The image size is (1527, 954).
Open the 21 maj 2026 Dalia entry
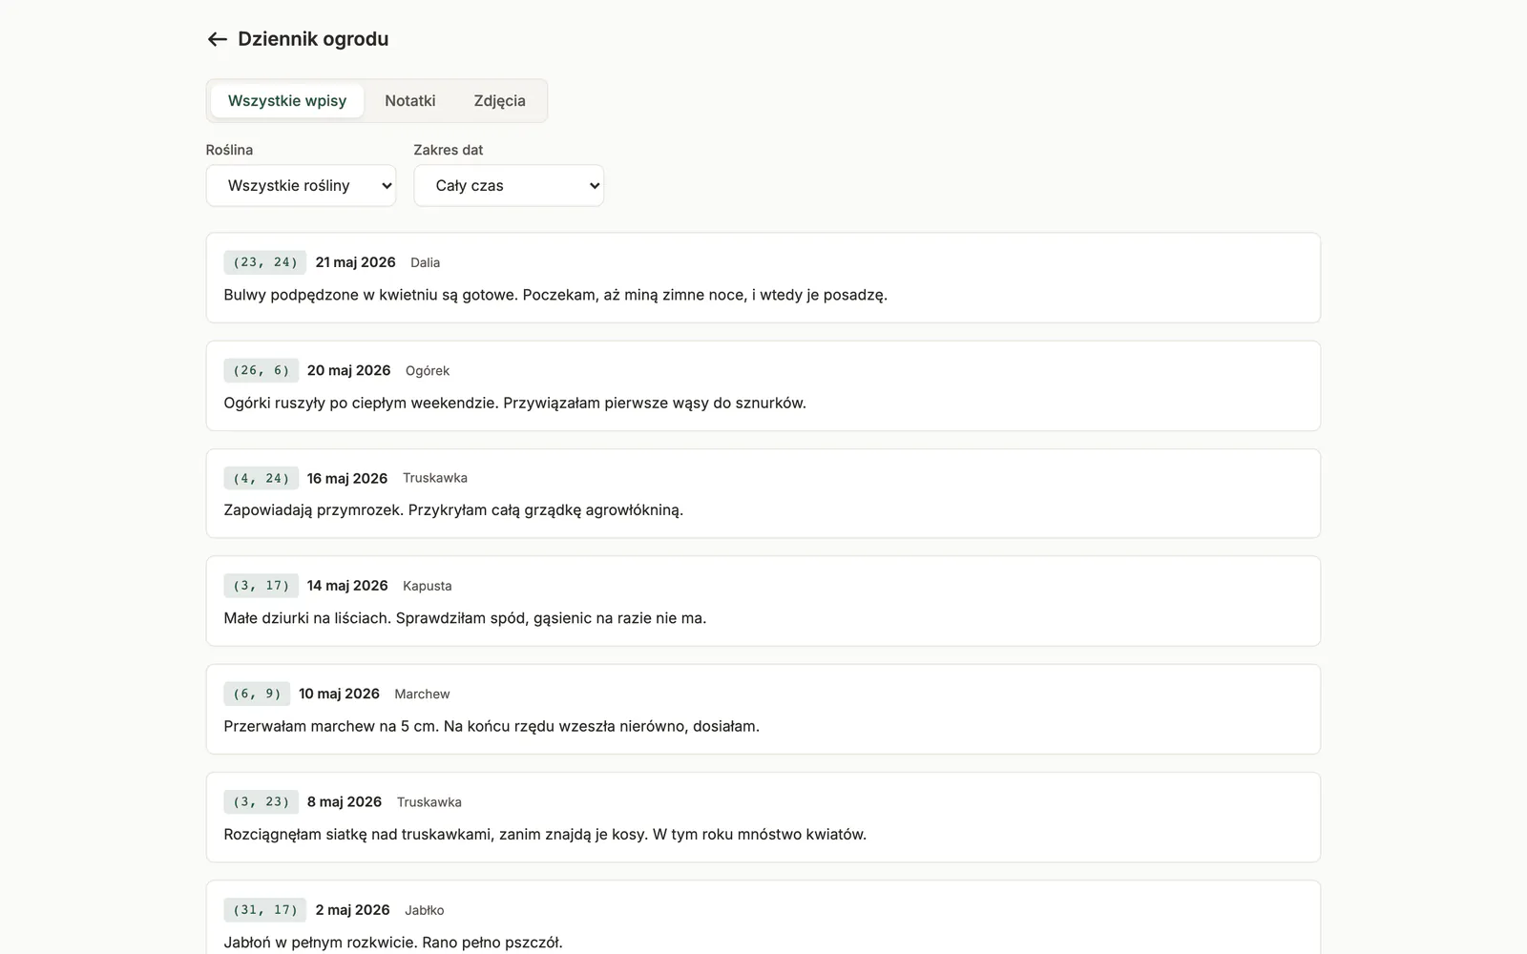pos(763,278)
